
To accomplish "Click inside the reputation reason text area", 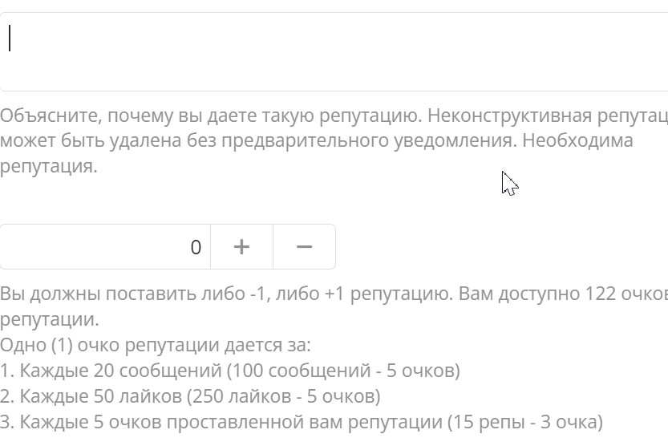I will [334, 51].
